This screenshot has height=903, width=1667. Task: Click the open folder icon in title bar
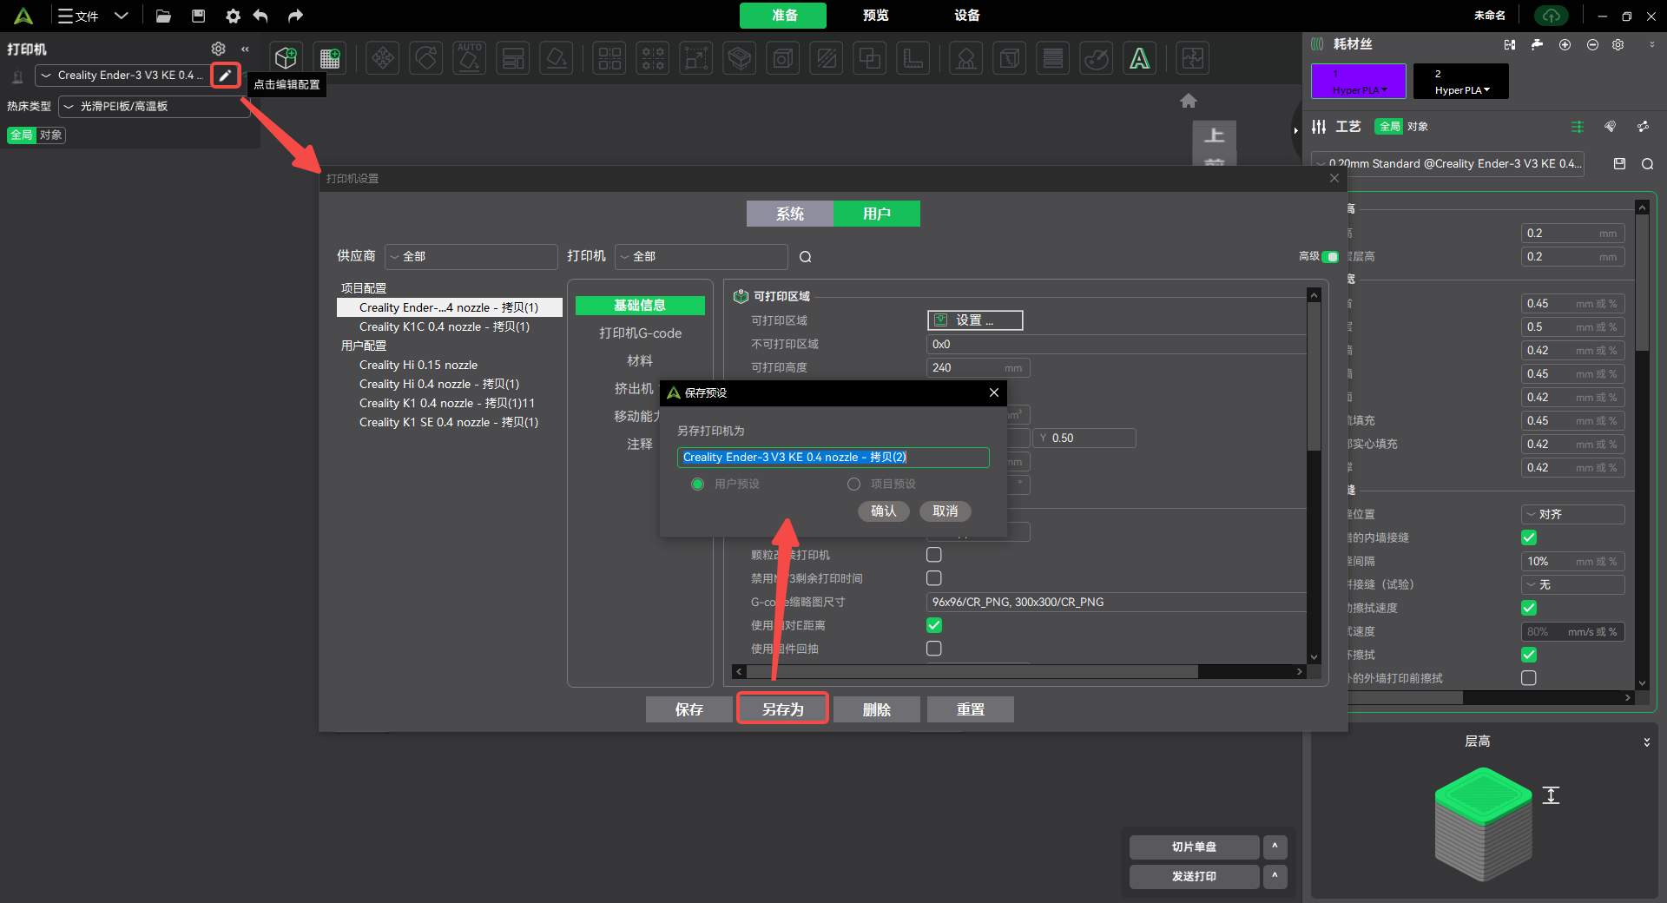(x=163, y=16)
